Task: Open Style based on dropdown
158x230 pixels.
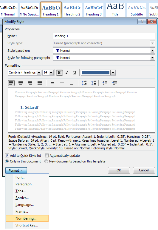Action: tap(152, 51)
